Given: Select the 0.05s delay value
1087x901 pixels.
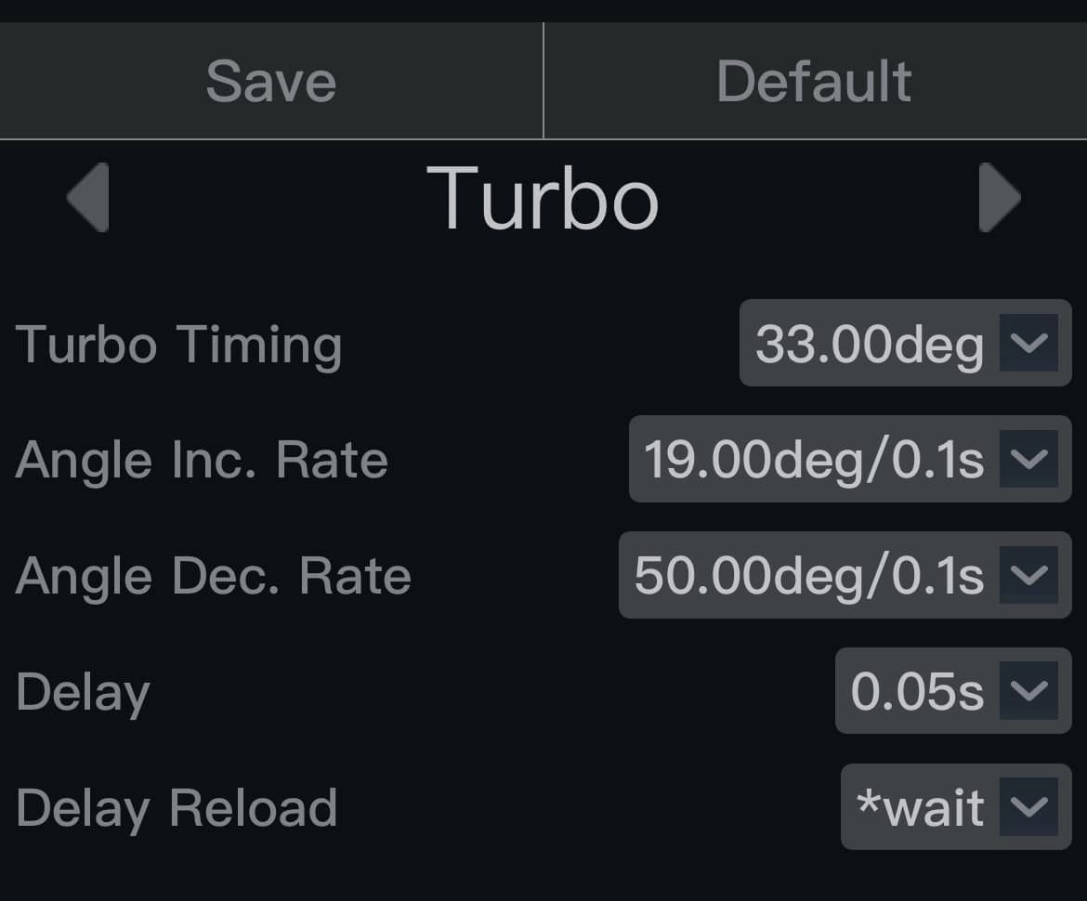Looking at the screenshot, I should coord(916,692).
